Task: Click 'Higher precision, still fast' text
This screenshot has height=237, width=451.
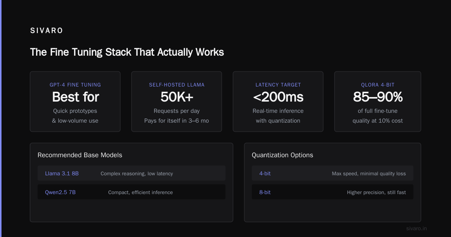Action: pos(376,192)
